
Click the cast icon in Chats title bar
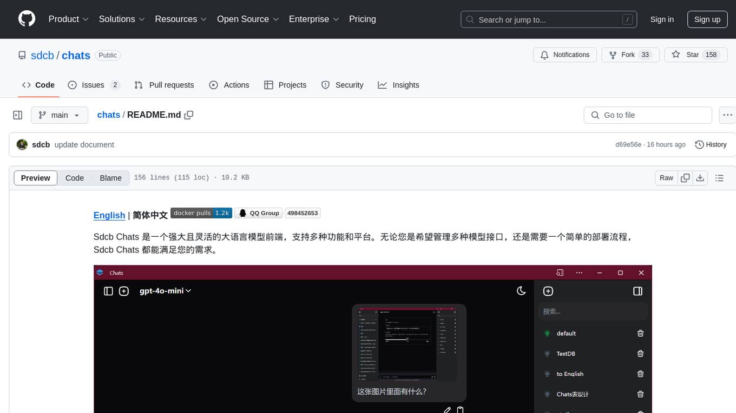click(560, 272)
